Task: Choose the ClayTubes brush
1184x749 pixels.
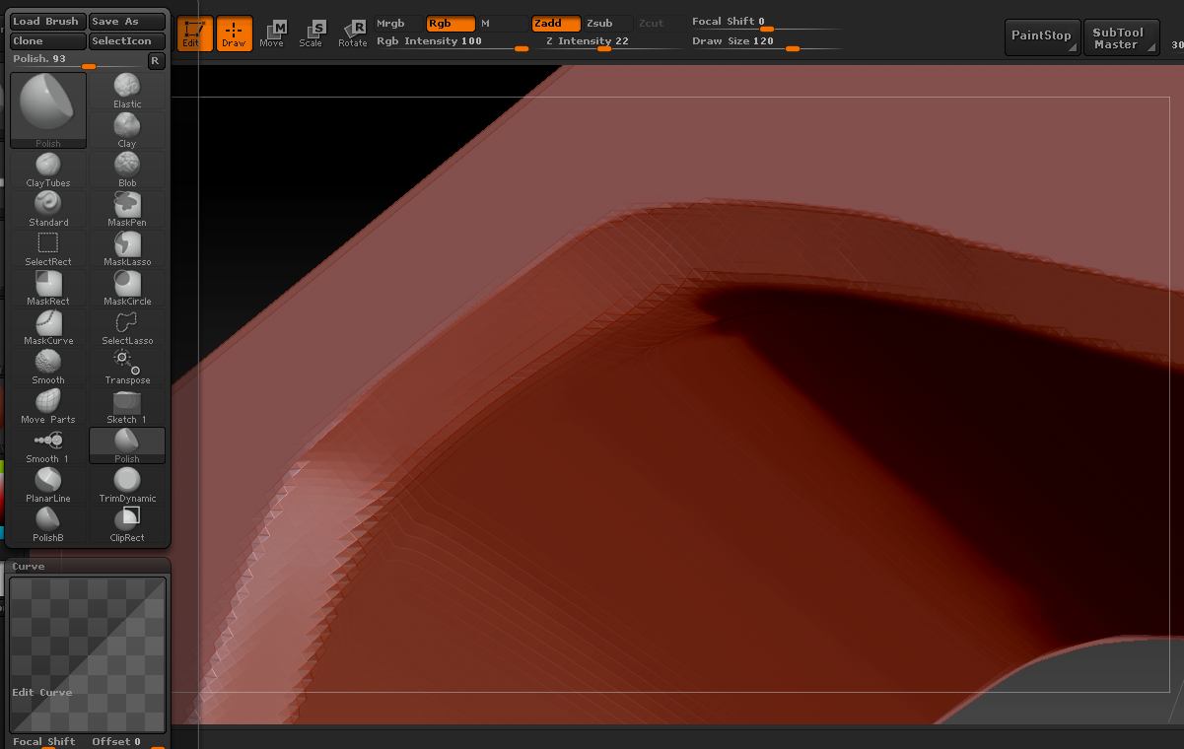Action: coord(48,170)
